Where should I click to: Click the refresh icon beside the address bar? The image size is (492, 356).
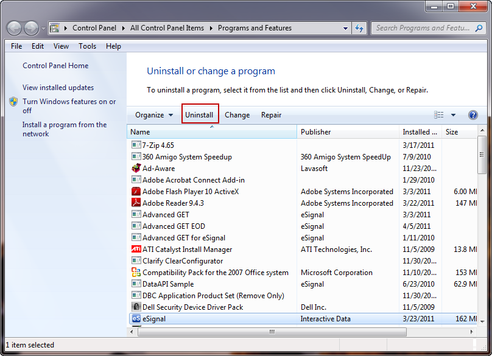(359, 28)
